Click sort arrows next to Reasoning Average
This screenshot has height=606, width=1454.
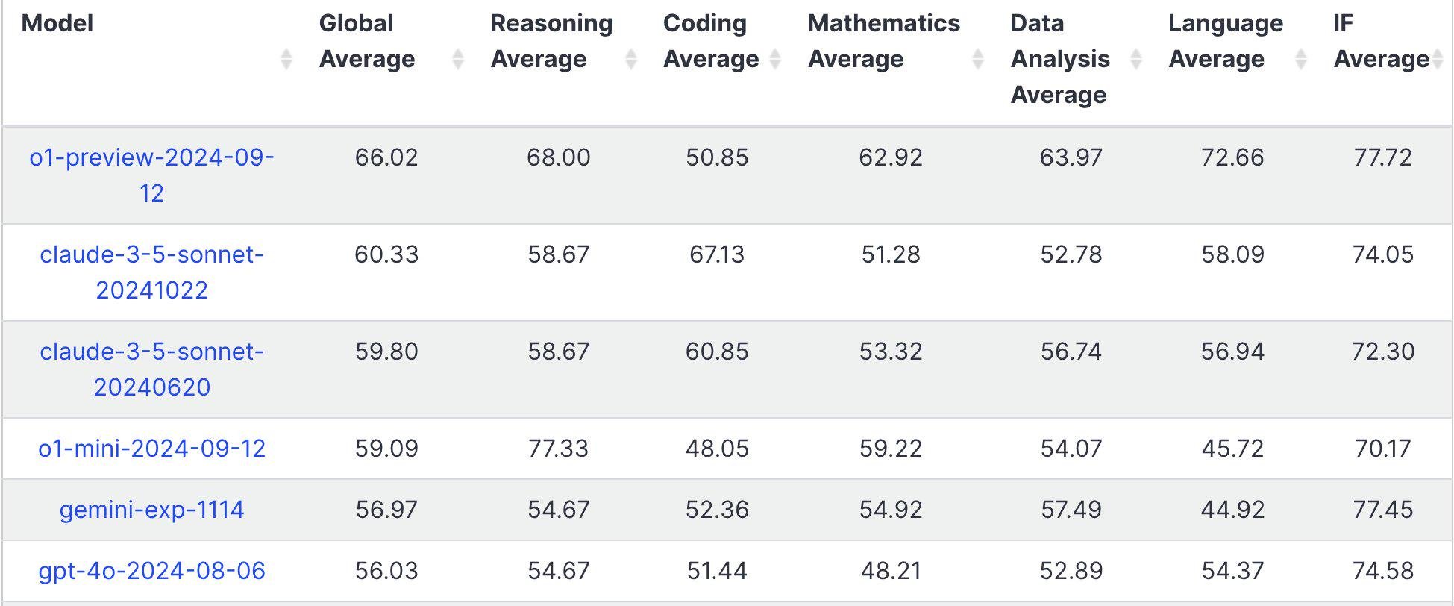(x=631, y=59)
